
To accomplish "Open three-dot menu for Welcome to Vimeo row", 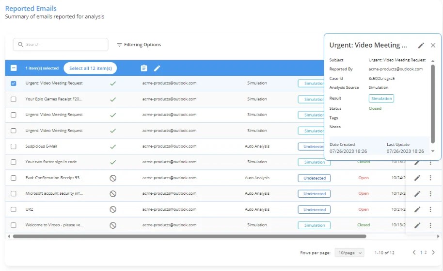I will [430, 225].
